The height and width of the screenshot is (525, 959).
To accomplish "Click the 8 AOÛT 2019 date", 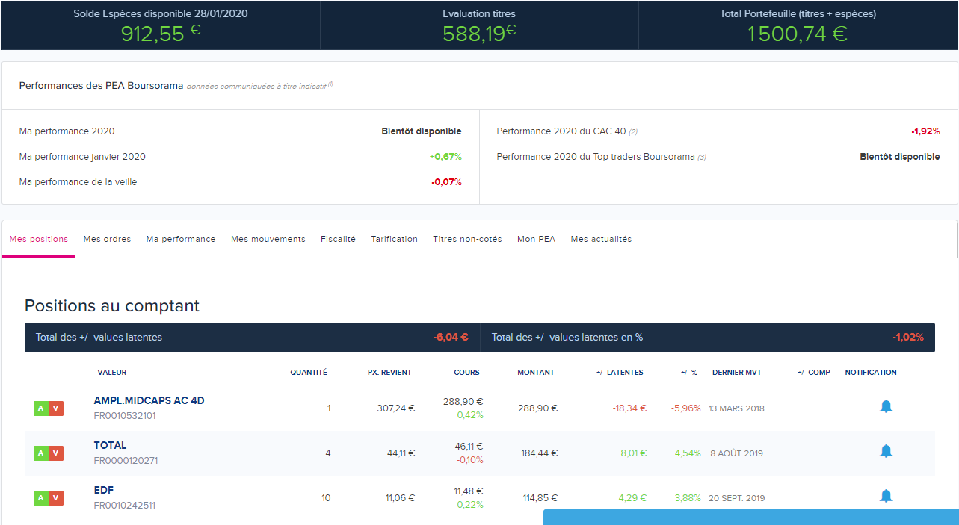I will click(736, 453).
